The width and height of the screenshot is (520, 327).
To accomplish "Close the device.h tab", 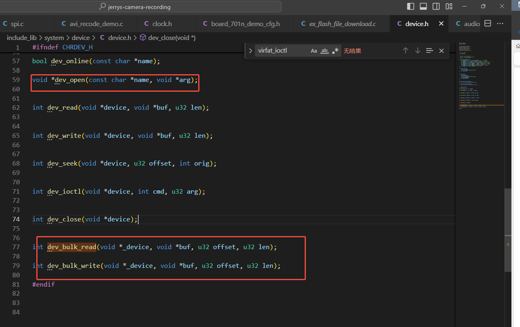I will pyautogui.click(x=441, y=24).
